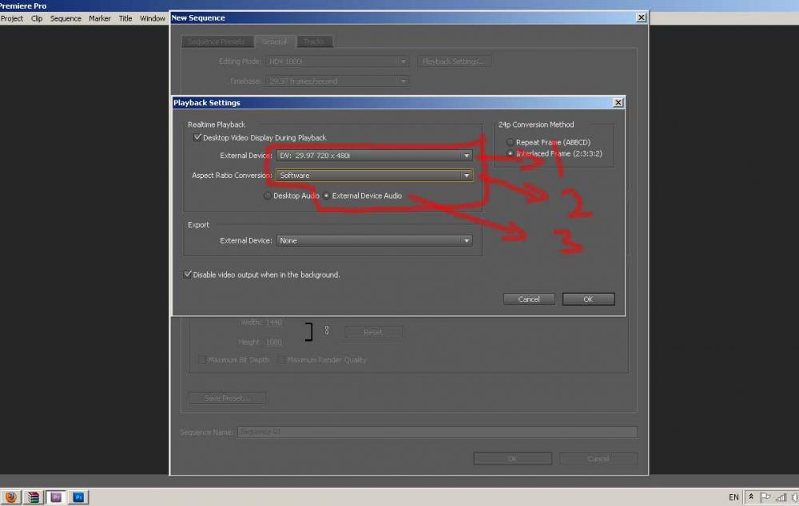Open Export External Device dropdown showing None

(x=374, y=240)
